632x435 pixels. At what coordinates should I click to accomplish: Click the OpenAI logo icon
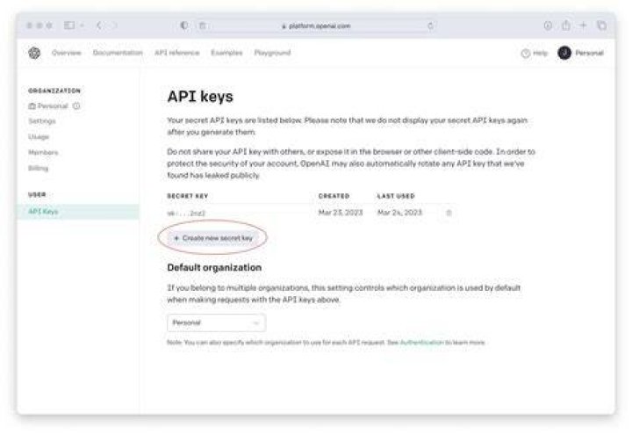pos(34,53)
